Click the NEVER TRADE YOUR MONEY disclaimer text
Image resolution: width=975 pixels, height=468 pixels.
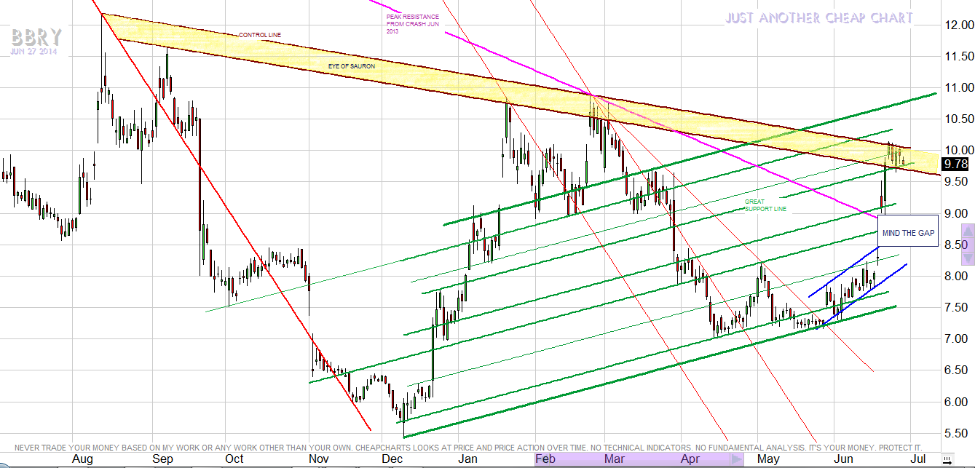point(467,447)
